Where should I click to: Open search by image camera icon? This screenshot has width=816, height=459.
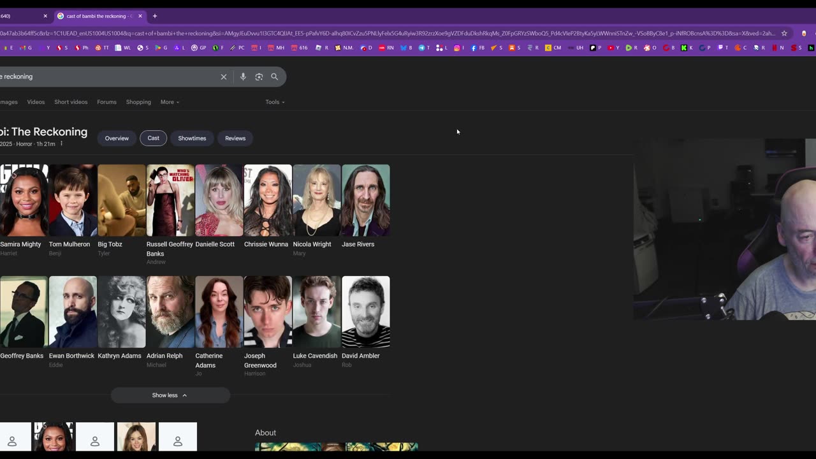click(259, 76)
